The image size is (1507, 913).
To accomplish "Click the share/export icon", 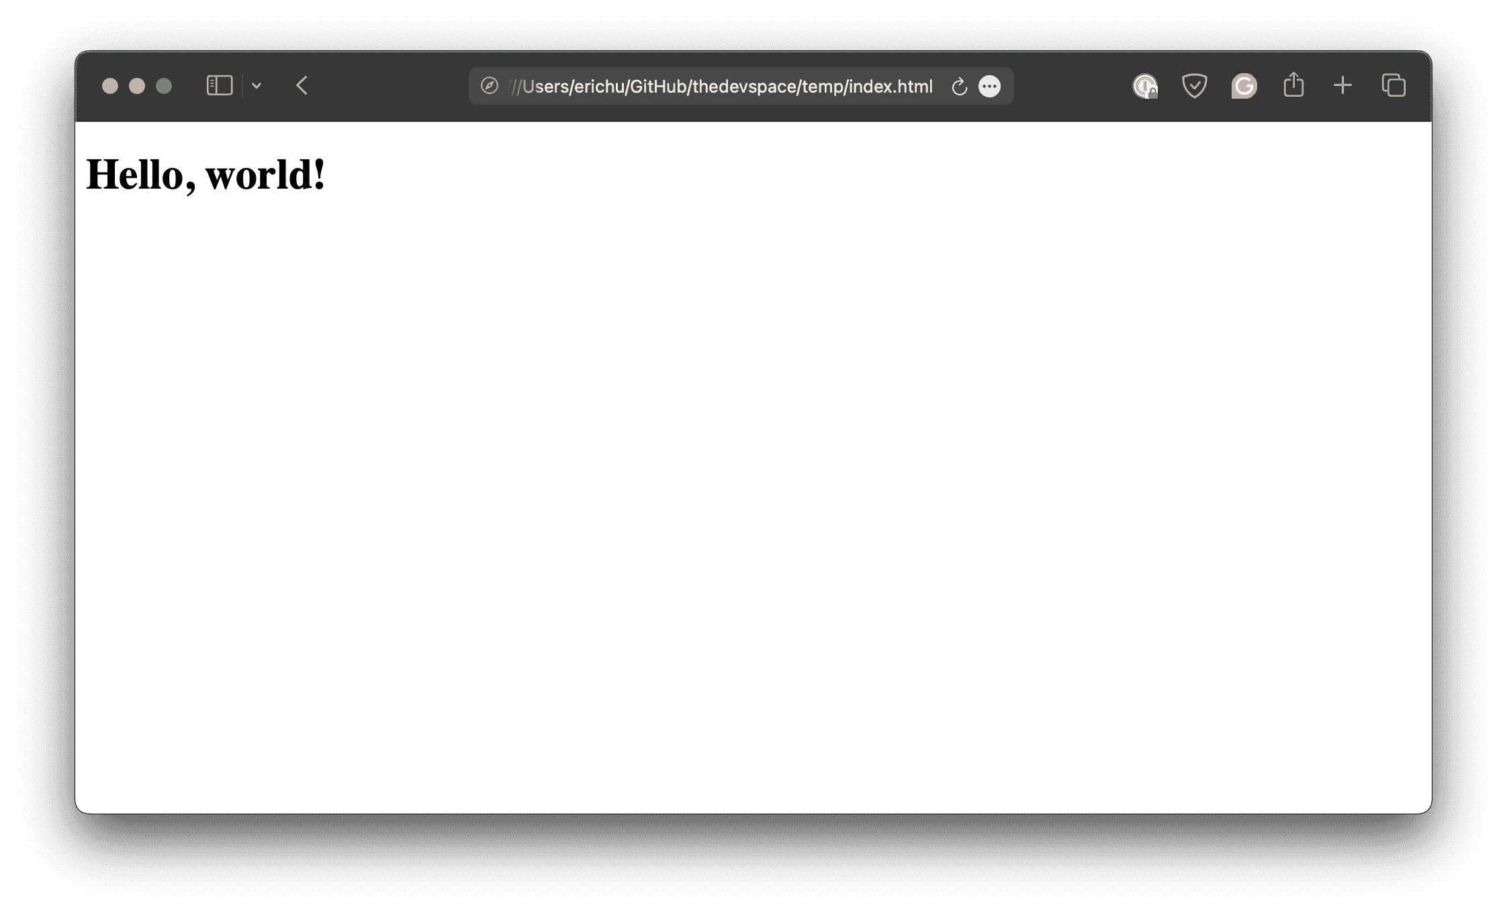I will [1294, 85].
